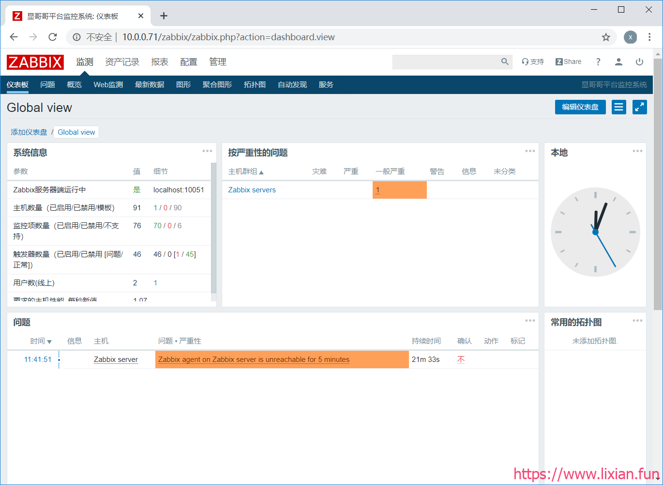Image resolution: width=663 pixels, height=485 pixels.
Task: Open the 配置 main menu
Action: (189, 62)
